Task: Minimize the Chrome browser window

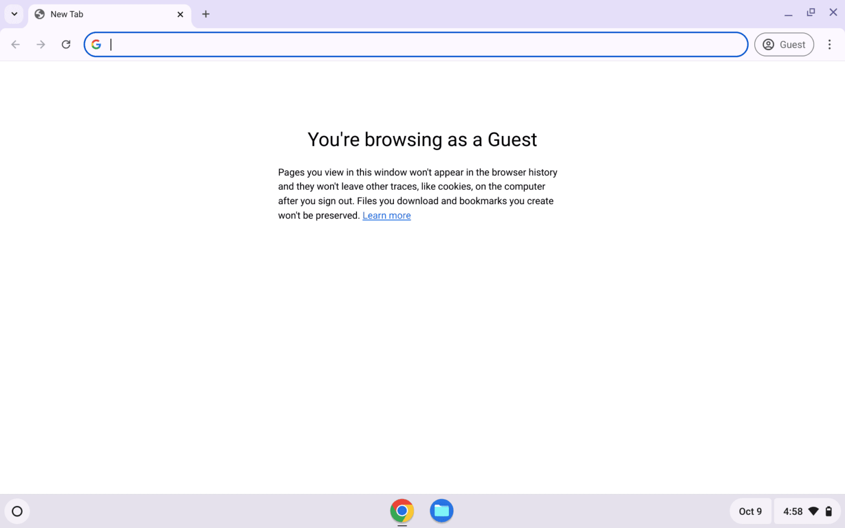Action: pos(788,14)
